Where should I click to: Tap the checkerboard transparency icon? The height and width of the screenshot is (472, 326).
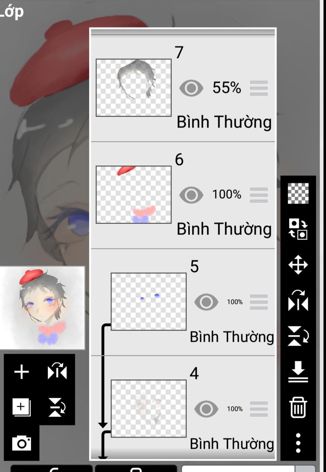(298, 193)
